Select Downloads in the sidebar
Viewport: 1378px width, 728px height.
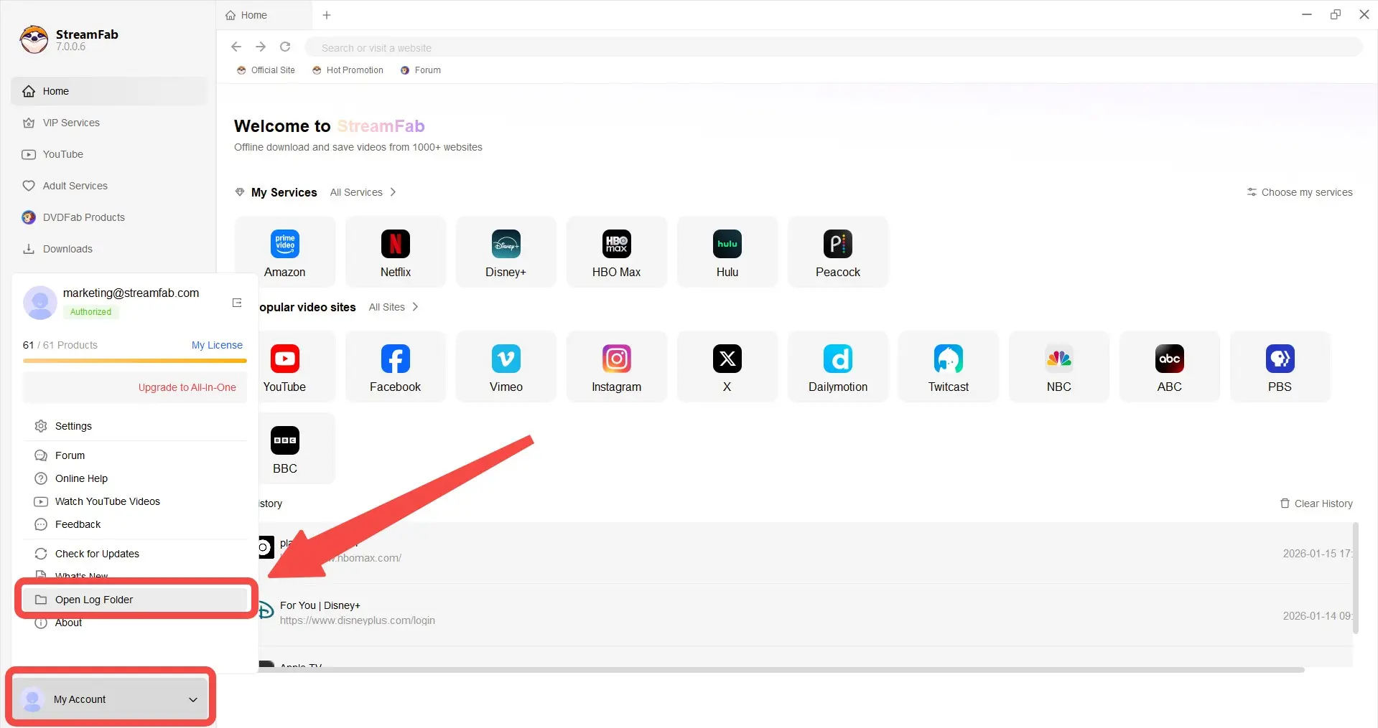(x=109, y=249)
